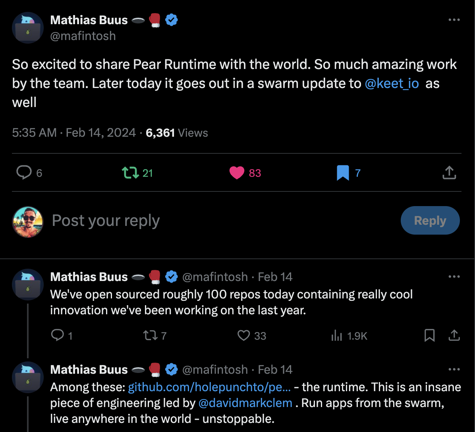Visit @davidmarkclem profile mention

tap(245, 403)
